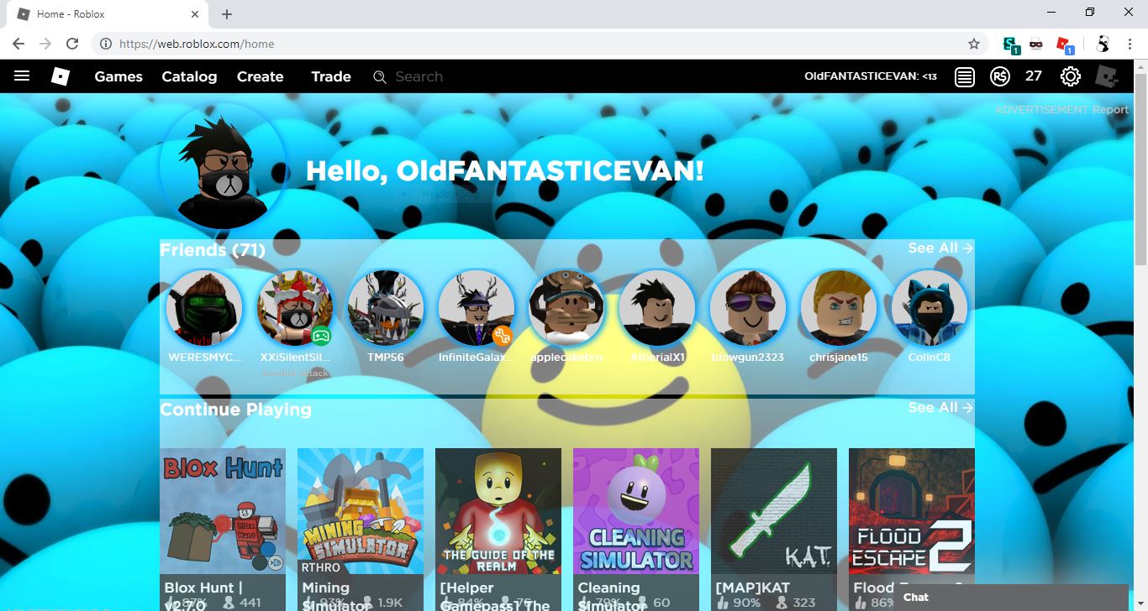Viewport: 1148px width, 611px height.
Task: Click the Robux icon
Action: (999, 76)
